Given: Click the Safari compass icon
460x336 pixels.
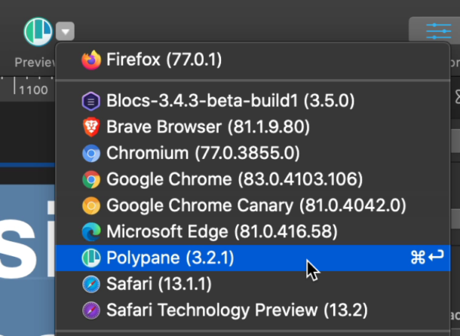Looking at the screenshot, I should [91, 284].
